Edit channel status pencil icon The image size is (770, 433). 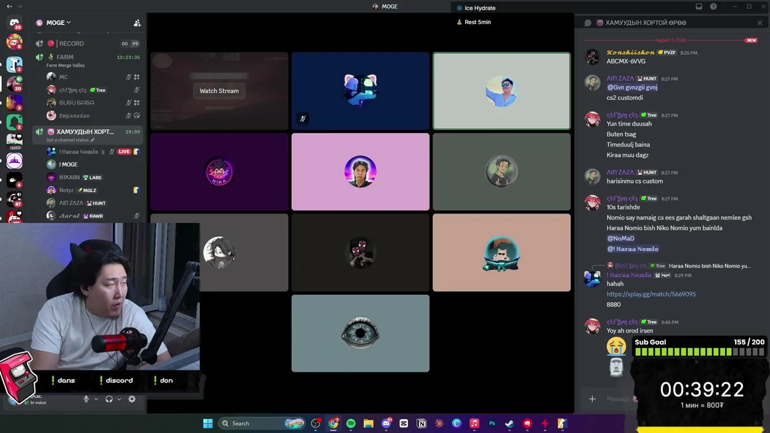point(93,140)
